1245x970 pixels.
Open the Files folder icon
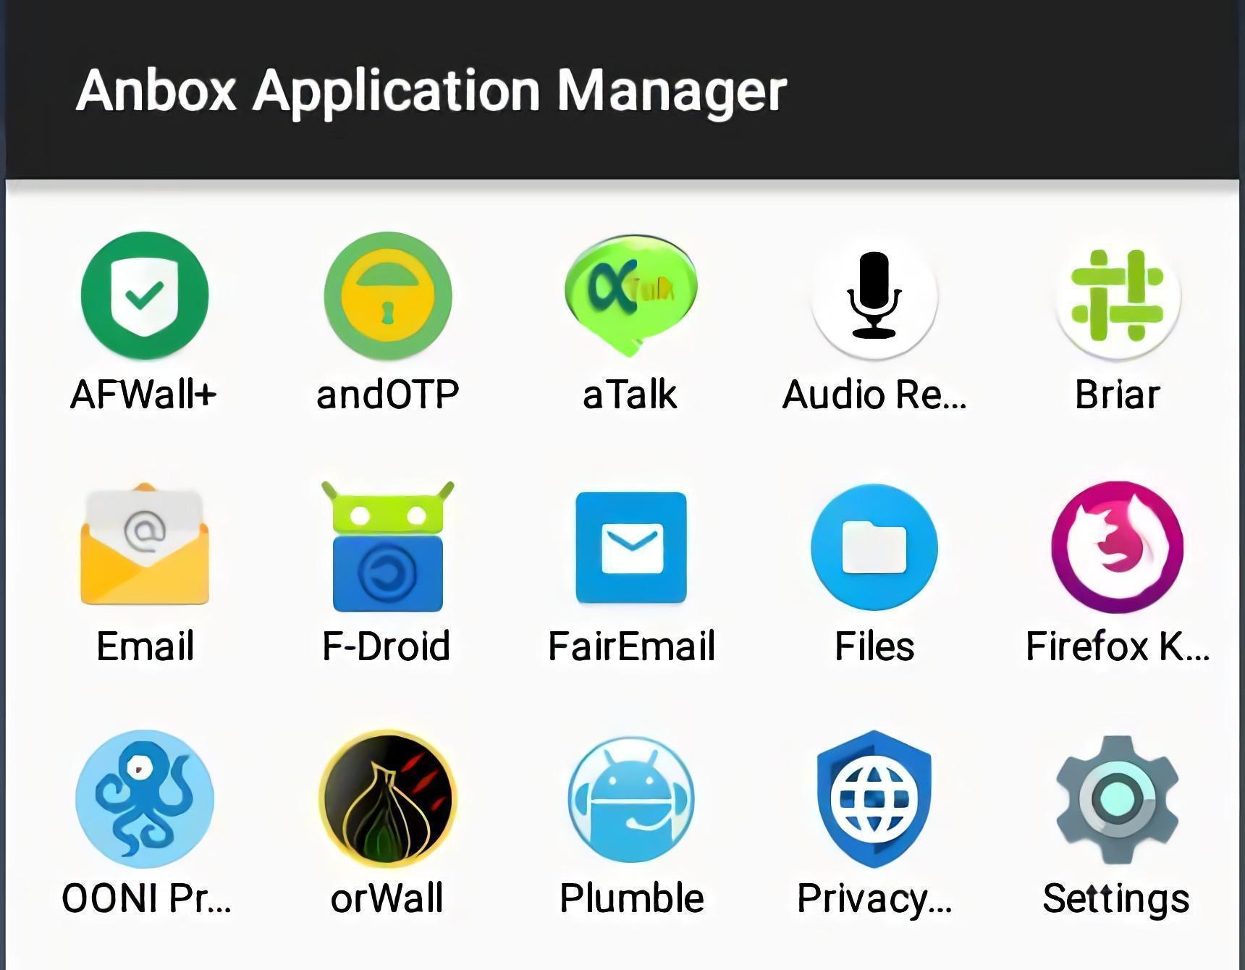874,547
